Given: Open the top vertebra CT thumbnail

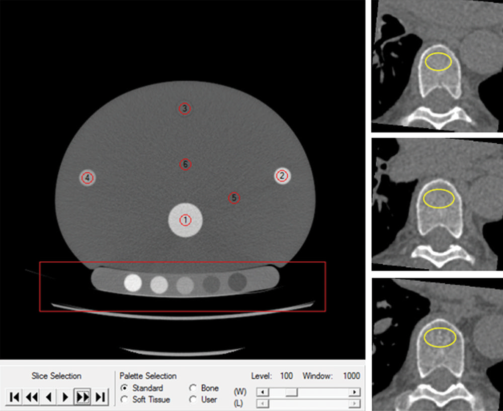Looking at the screenshot, I should click(437, 66).
